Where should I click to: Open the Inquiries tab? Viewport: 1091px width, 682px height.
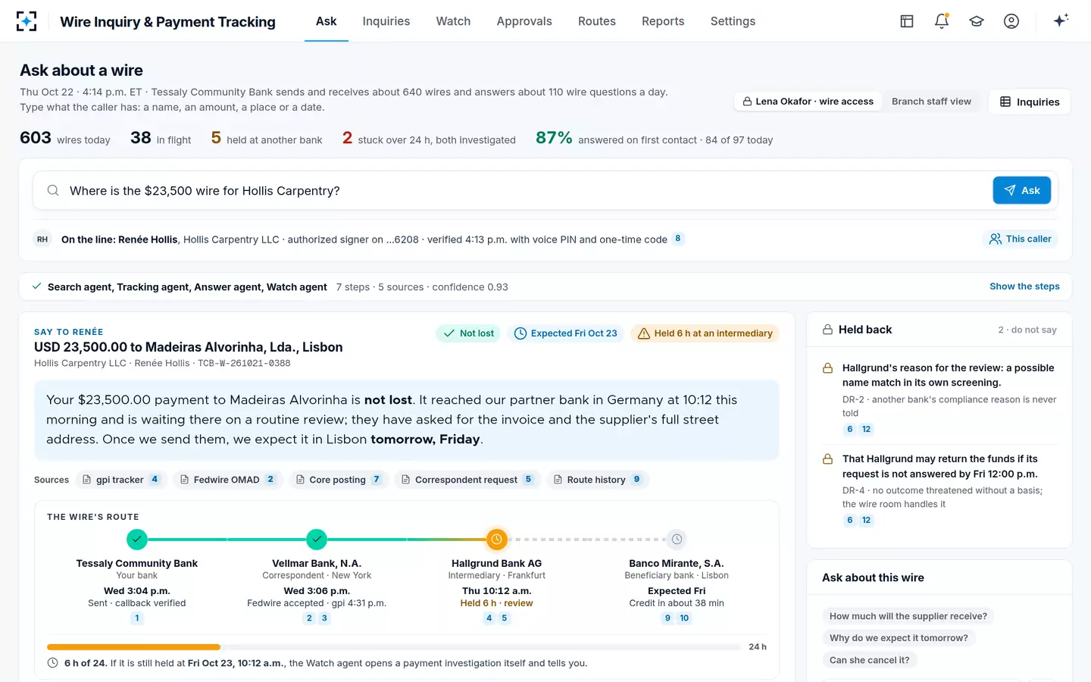(386, 21)
